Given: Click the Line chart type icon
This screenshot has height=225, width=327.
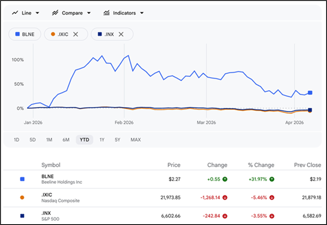Looking at the screenshot, I should [x=15, y=13].
